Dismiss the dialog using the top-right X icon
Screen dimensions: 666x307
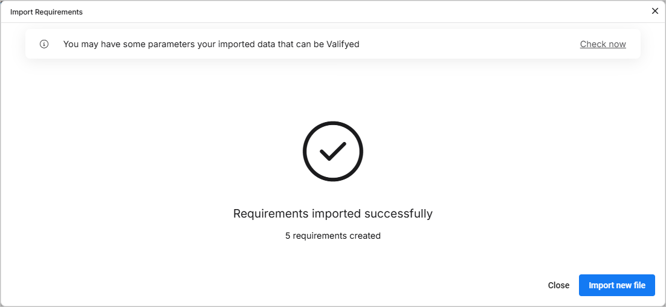pyautogui.click(x=655, y=11)
